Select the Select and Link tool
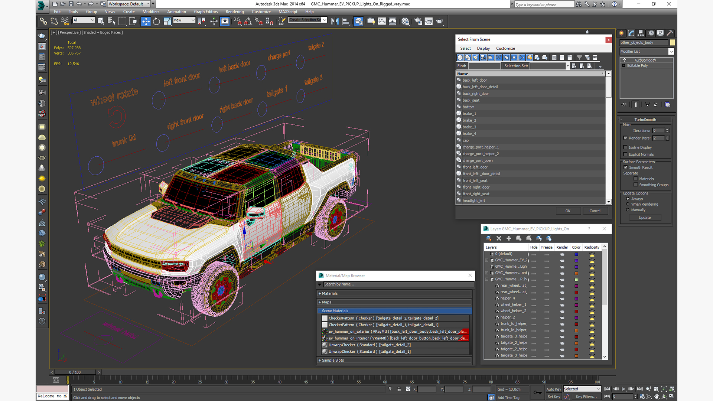The width and height of the screenshot is (713, 401). click(x=43, y=22)
